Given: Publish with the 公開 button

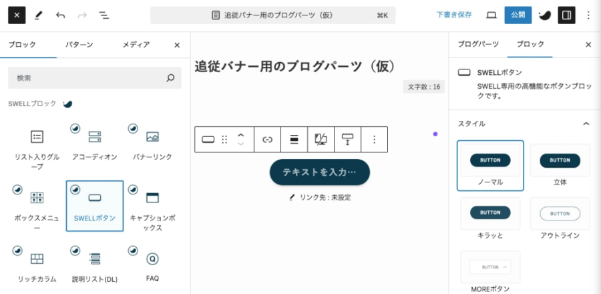Looking at the screenshot, I should point(518,15).
